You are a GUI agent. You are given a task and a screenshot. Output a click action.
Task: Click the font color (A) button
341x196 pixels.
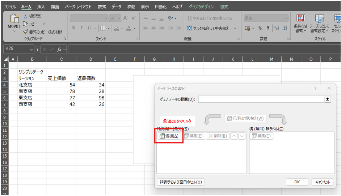pos(128,28)
